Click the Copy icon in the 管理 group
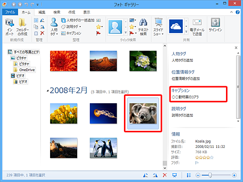Viewport: 243px width, 182px height. (36, 27)
